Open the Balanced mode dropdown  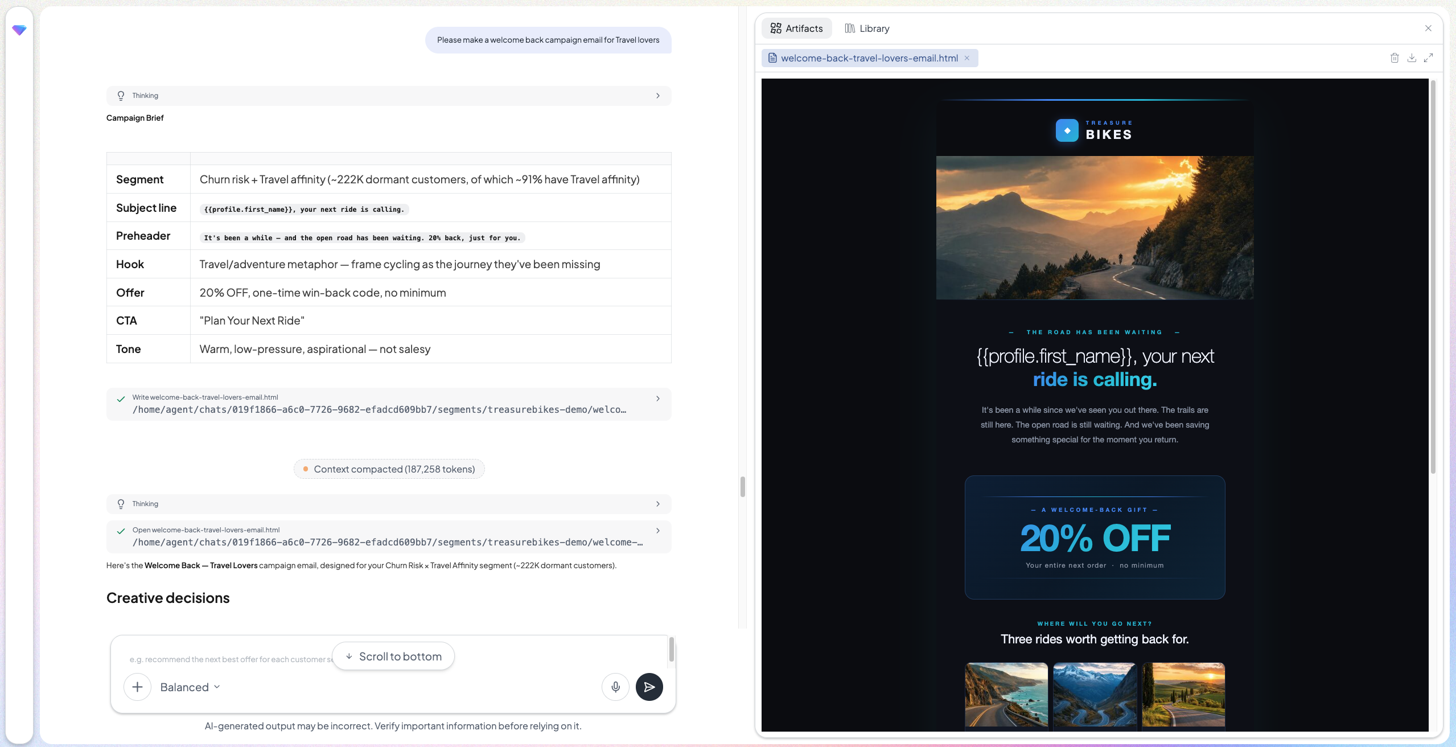[x=190, y=687]
